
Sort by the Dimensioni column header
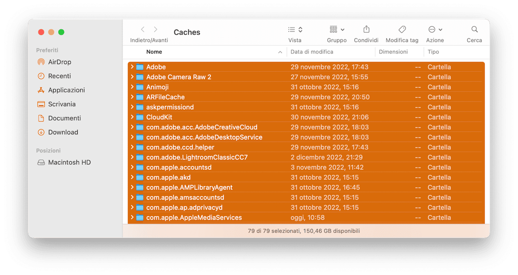393,52
